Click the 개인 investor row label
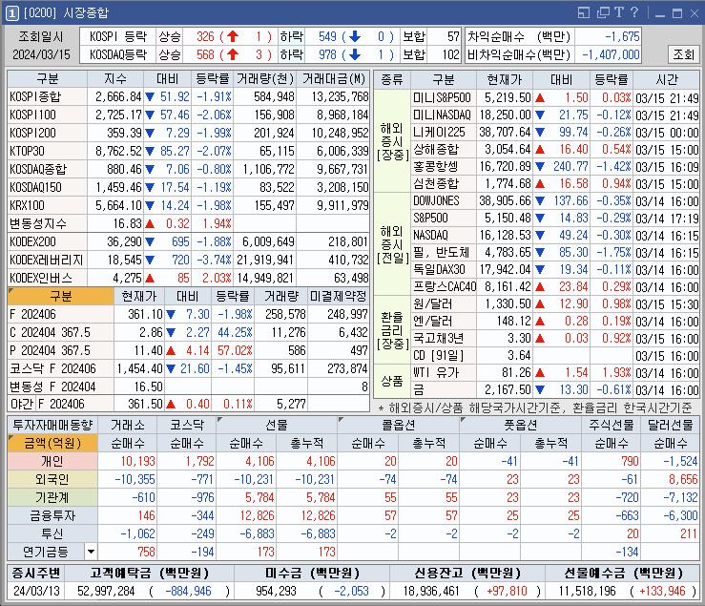This screenshot has height=606, width=705. pyautogui.click(x=52, y=461)
